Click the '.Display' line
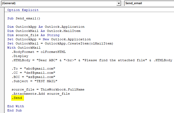Image resolution: width=174 pixels, height=113 pixels. point(20,56)
